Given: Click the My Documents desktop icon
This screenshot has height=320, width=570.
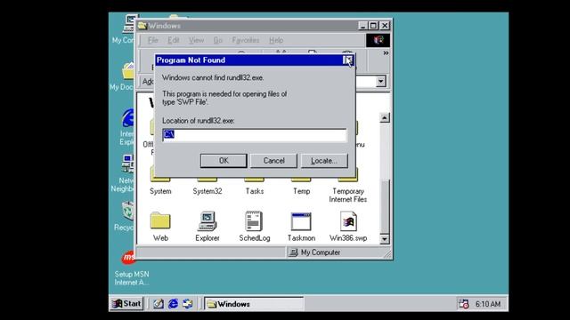Looking at the screenshot, I should (127, 71).
